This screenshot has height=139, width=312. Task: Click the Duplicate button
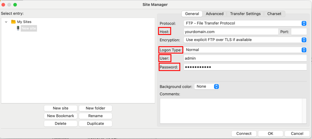(x=95, y=124)
